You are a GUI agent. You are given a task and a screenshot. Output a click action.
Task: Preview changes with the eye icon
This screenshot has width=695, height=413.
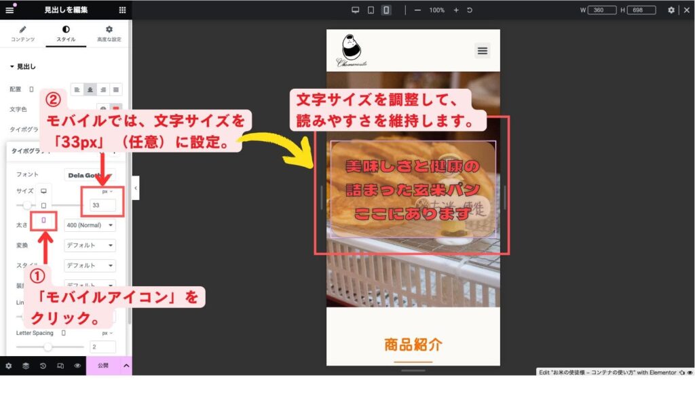click(77, 366)
